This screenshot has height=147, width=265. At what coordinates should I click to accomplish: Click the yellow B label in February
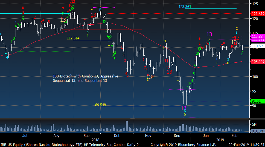click(x=228, y=63)
